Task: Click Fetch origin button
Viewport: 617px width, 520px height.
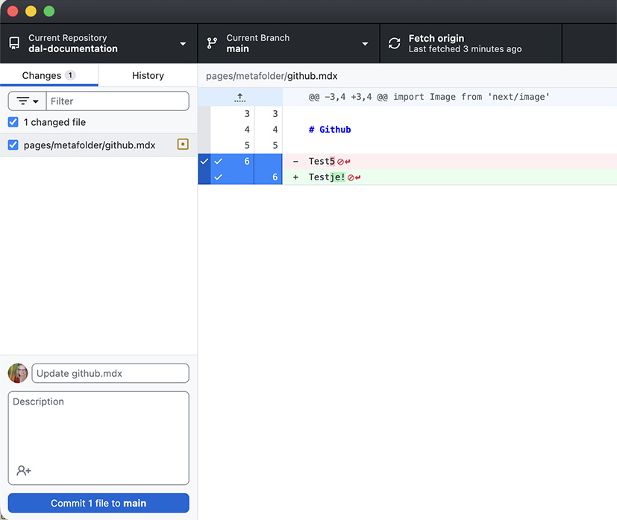Action: point(470,43)
